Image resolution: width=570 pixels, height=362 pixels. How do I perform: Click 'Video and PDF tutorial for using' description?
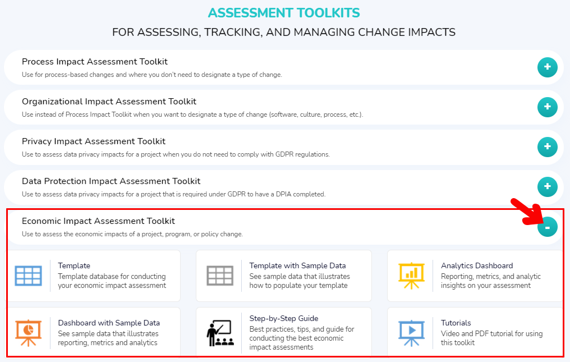coord(492,338)
